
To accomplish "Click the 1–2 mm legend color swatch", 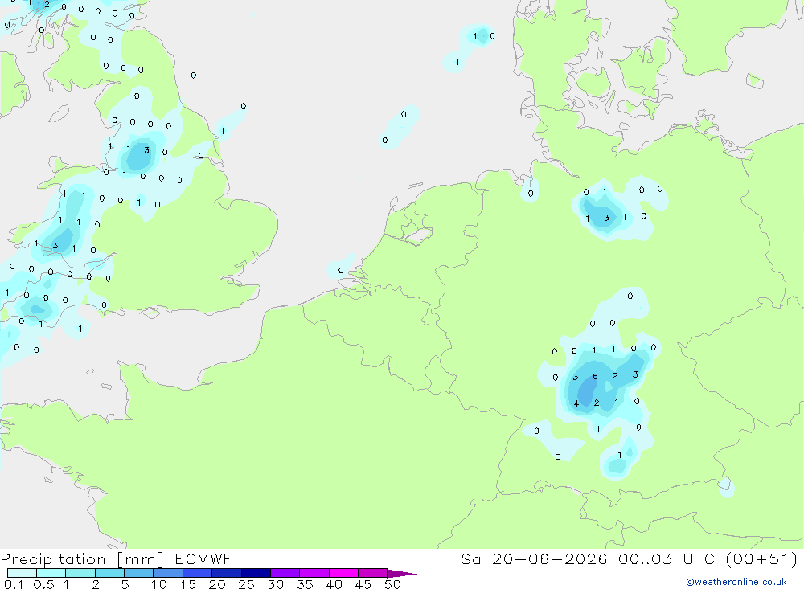I will tap(80, 573).
